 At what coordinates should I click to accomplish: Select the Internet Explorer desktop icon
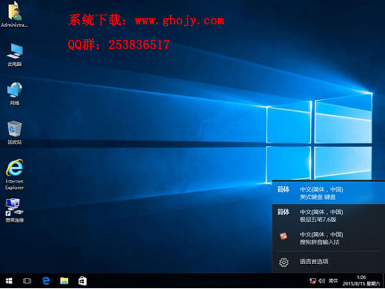pos(15,174)
